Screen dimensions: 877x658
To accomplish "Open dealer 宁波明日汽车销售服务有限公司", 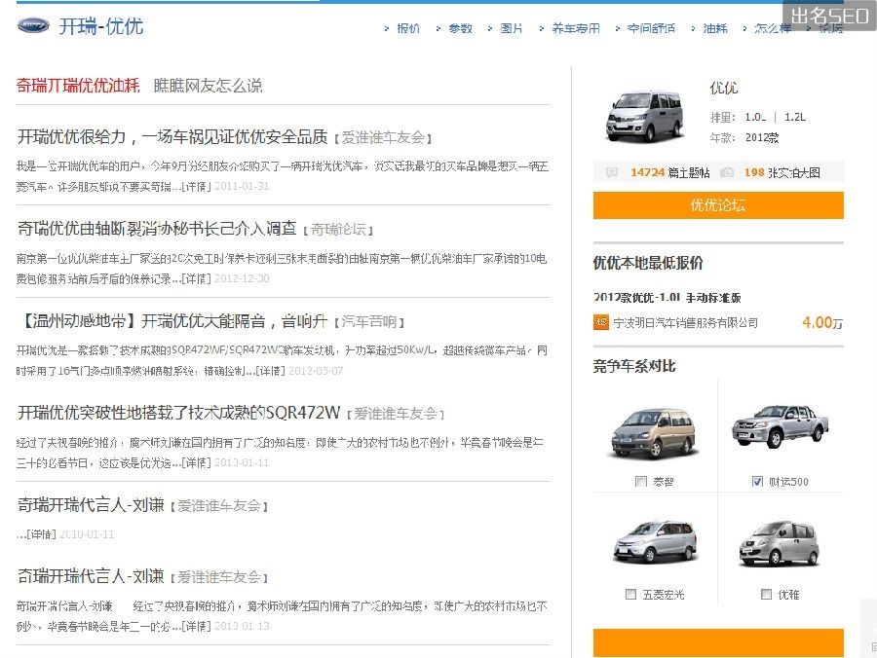I will [x=686, y=323].
